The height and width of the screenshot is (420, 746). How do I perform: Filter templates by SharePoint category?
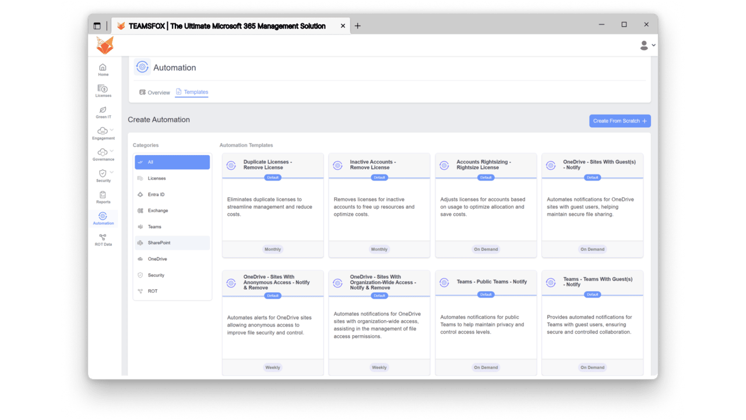tap(172, 243)
